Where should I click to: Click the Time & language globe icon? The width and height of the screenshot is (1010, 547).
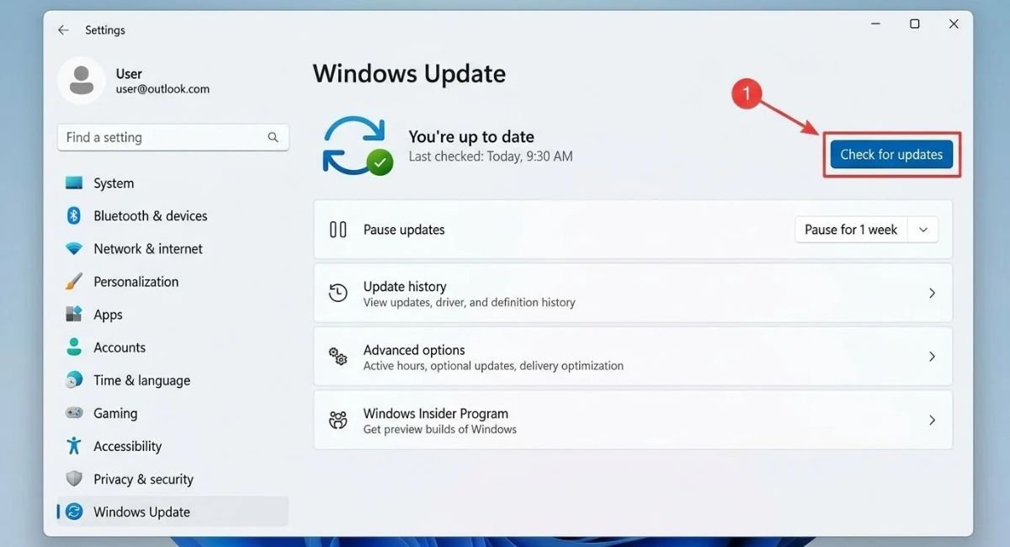tap(74, 380)
